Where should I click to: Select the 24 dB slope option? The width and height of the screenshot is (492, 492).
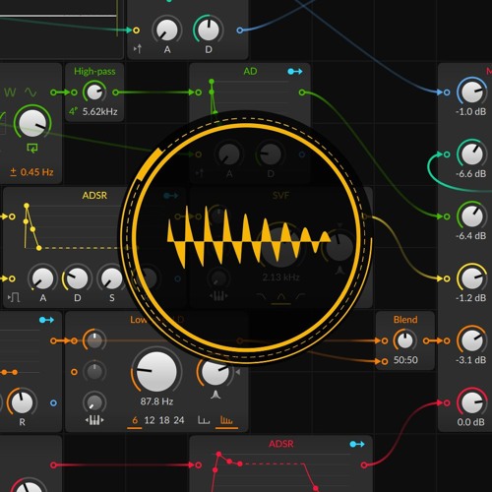point(179,420)
